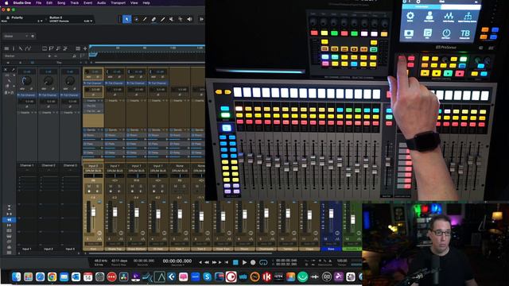Open Finder from the dock
Screen dimensions: 509x286
(x=16, y=276)
